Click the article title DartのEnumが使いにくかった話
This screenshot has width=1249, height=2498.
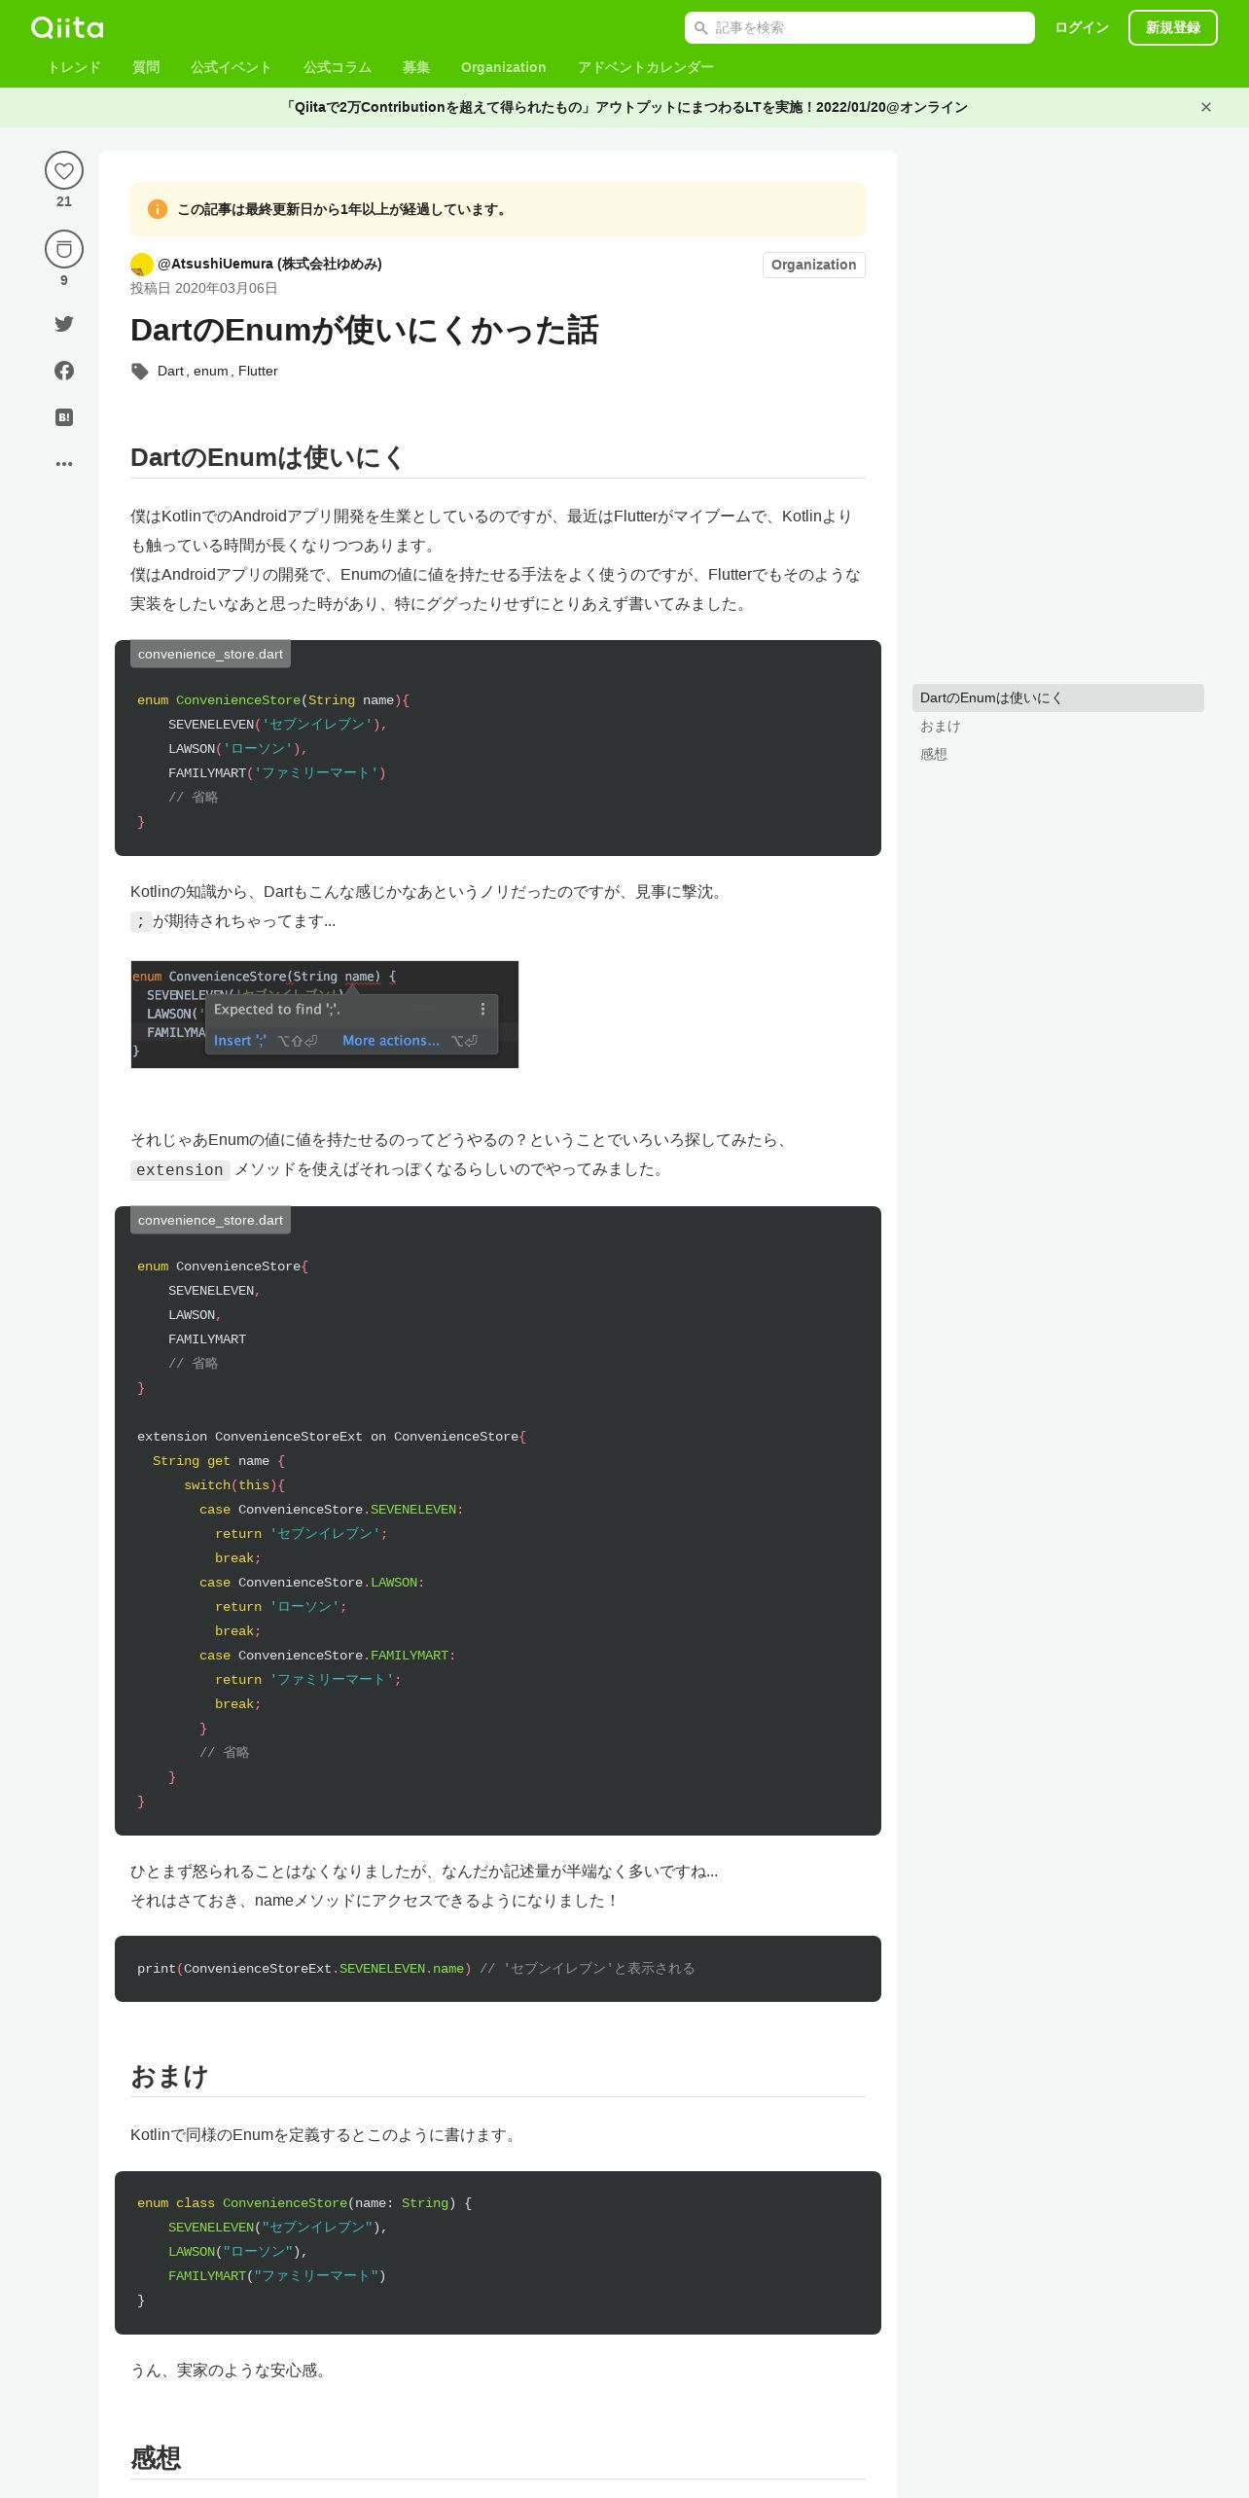click(x=365, y=331)
